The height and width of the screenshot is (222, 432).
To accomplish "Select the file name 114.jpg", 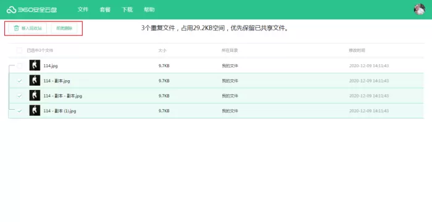I will (x=51, y=66).
